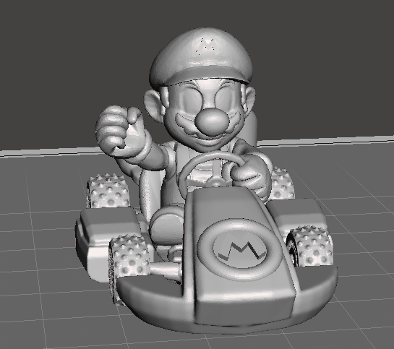This screenshot has width=394, height=349.
Task: Select the spiked front wheel beside the M emblem
Action: tap(311, 247)
